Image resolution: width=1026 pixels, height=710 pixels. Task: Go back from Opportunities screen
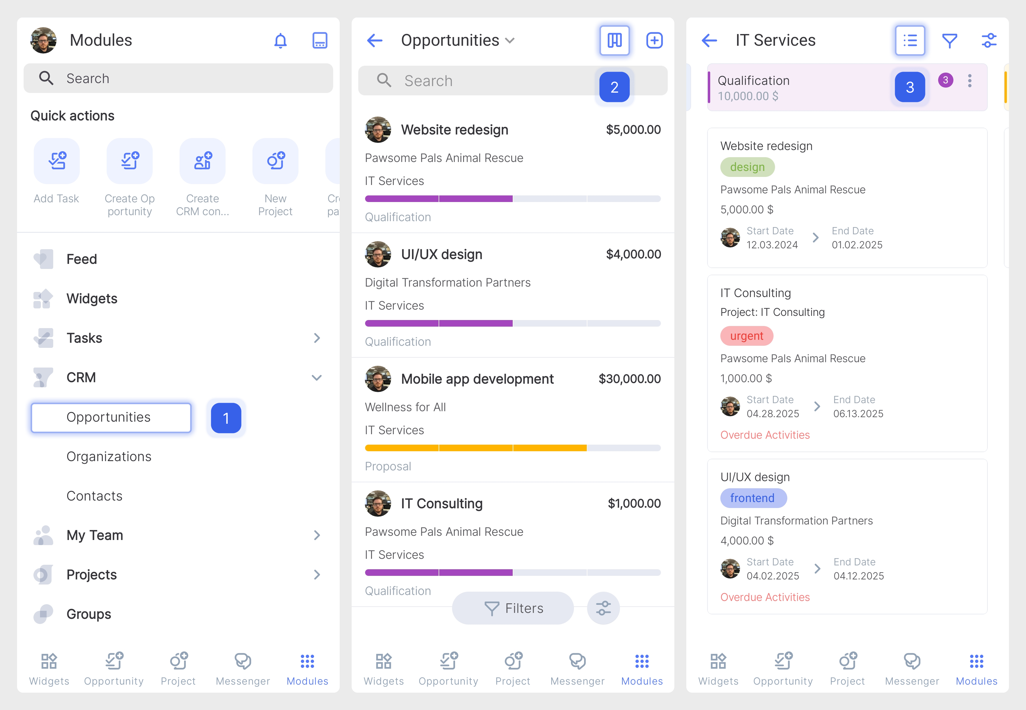[x=374, y=40]
